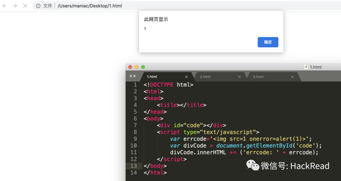Click "text/javascript" string on line 8
This screenshot has width=341, height=181.
click(228, 132)
